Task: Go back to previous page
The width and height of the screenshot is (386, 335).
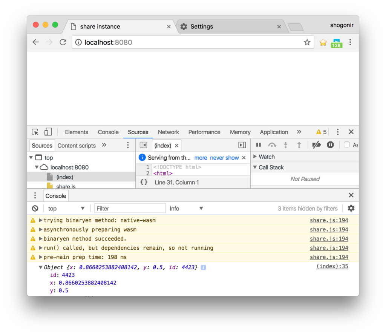Action: pos(36,42)
